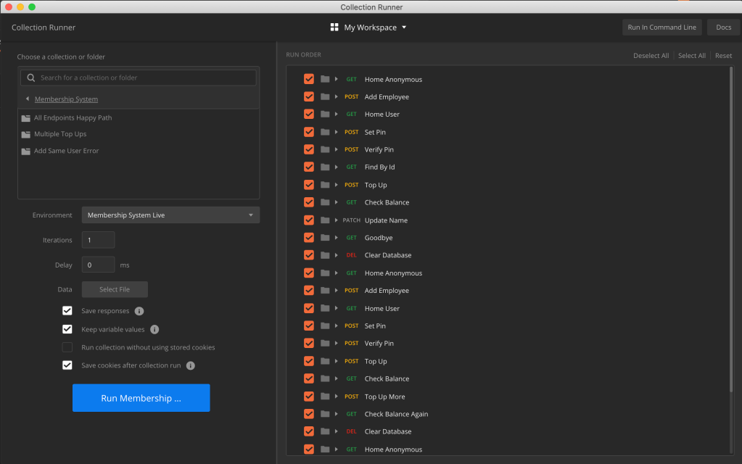Open Run In Command Line
742x464 pixels.
(661, 28)
